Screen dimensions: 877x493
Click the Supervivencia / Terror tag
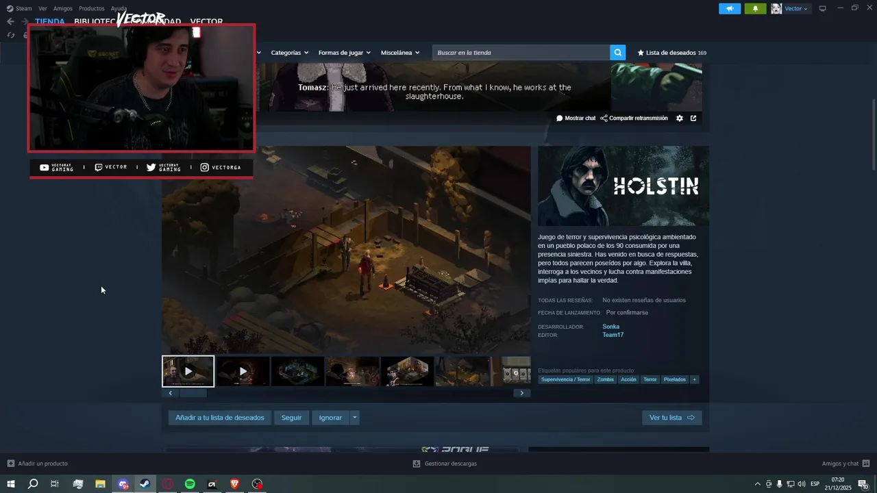565,379
